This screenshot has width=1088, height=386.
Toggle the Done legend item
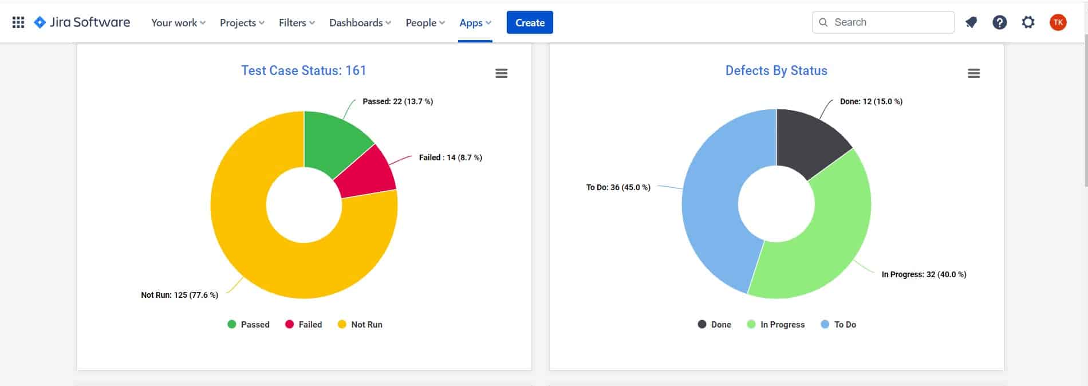[715, 324]
